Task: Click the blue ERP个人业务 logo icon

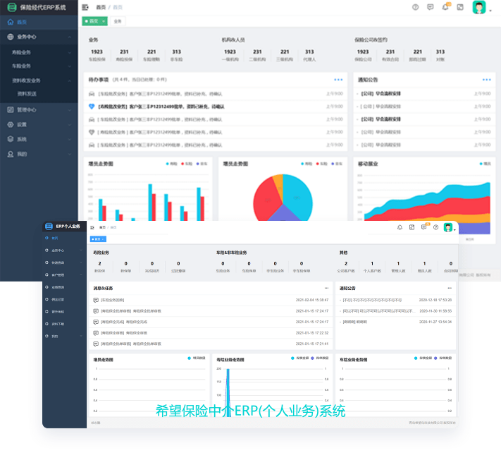Action: [49, 226]
